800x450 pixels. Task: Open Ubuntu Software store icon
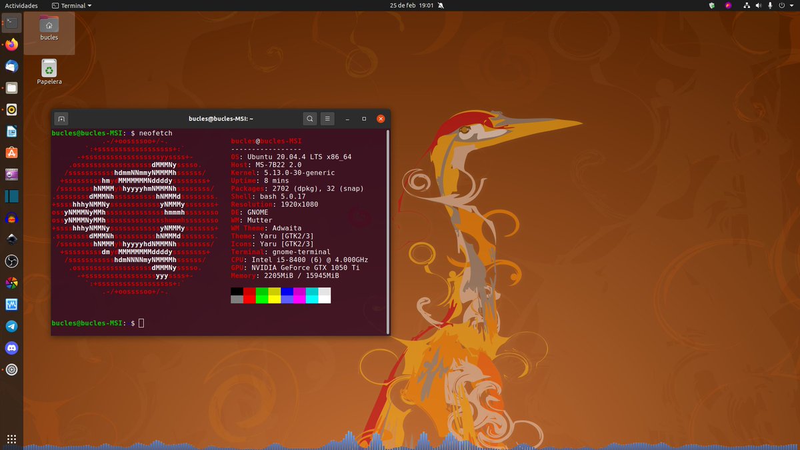(12, 153)
